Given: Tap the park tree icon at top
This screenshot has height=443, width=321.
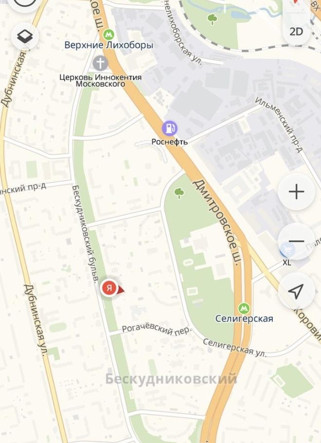Looking at the screenshot, I should (212, 19).
